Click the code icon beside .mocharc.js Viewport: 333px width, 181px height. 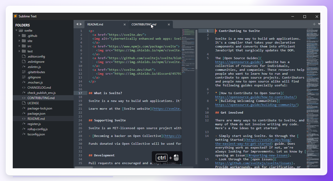(x=24, y=82)
